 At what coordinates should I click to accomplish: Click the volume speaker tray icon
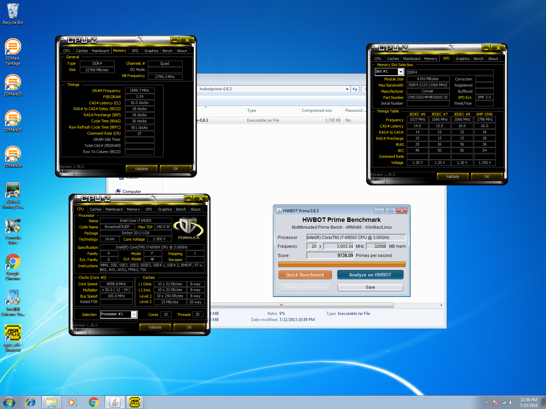511,403
